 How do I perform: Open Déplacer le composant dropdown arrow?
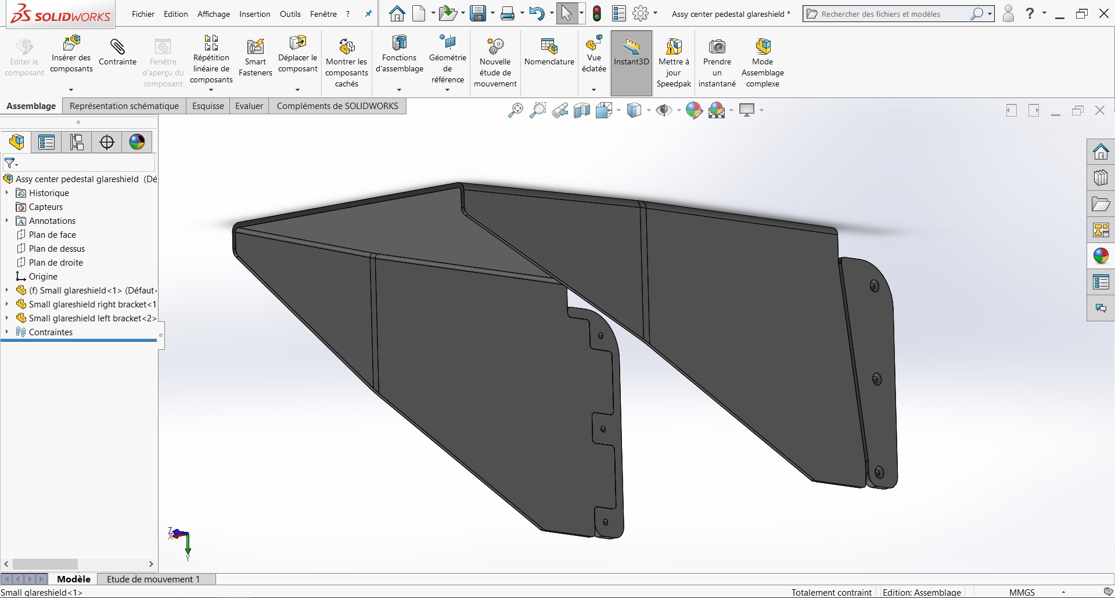(297, 90)
